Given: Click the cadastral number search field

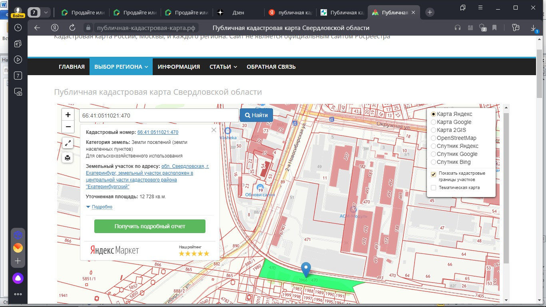Looking at the screenshot, I should point(159,116).
